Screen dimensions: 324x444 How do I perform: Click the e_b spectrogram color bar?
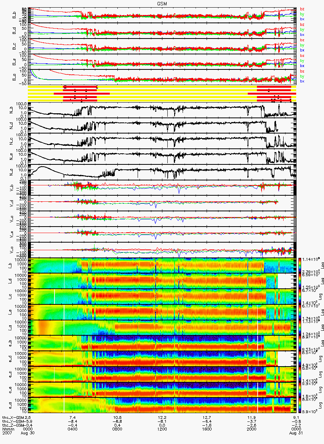tap(299, 344)
